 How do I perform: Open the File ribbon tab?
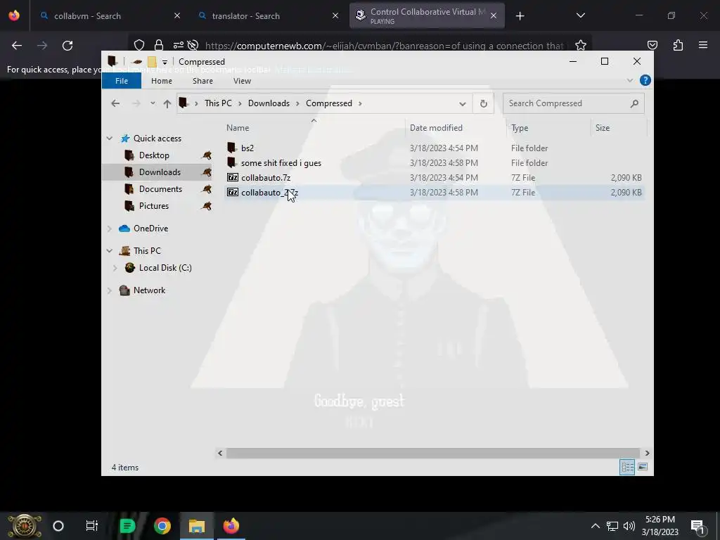click(122, 81)
